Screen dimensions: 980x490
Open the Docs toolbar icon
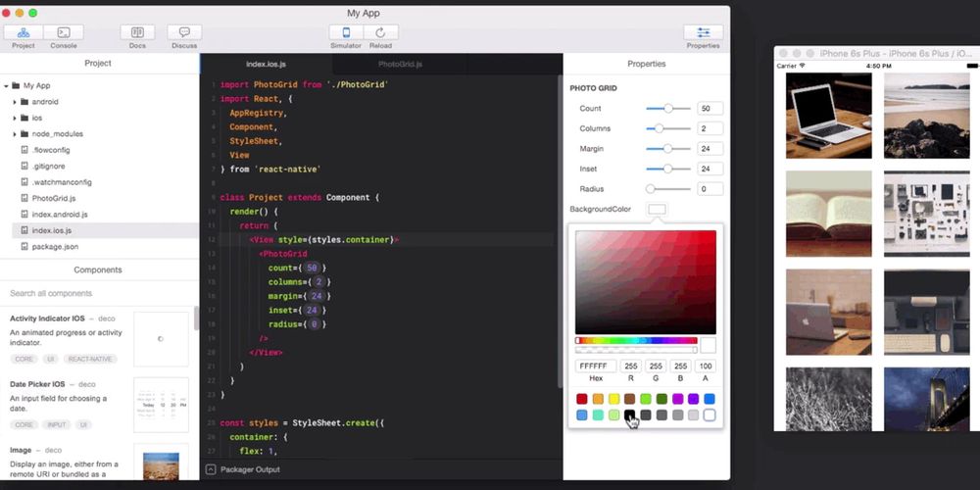(137, 32)
